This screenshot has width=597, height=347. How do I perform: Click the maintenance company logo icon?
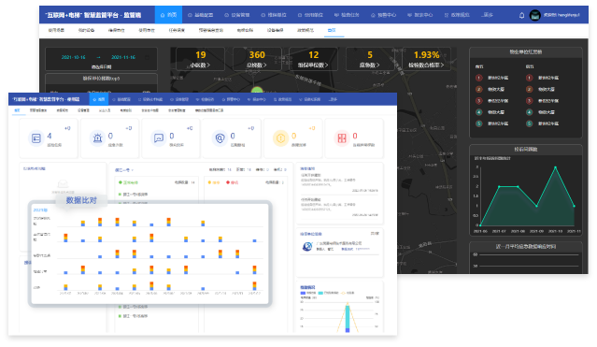coord(307,247)
